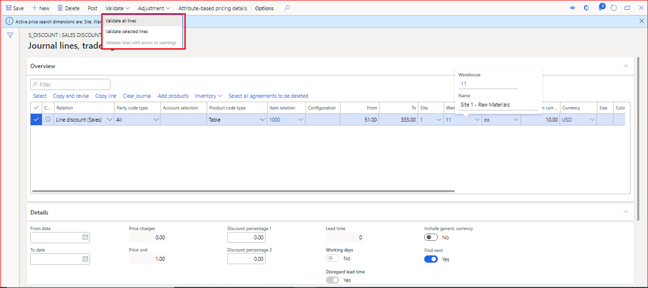This screenshot has height=288, width=648.
Task: Click Select all agreements to be deleted
Action: [269, 96]
